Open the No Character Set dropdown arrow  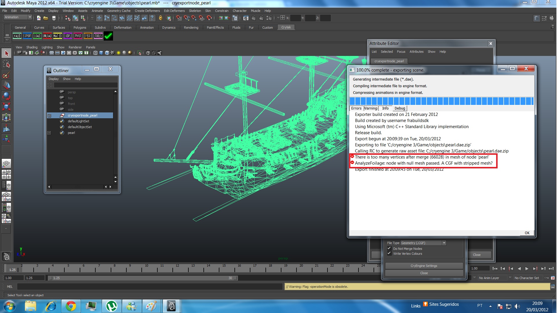coord(510,278)
